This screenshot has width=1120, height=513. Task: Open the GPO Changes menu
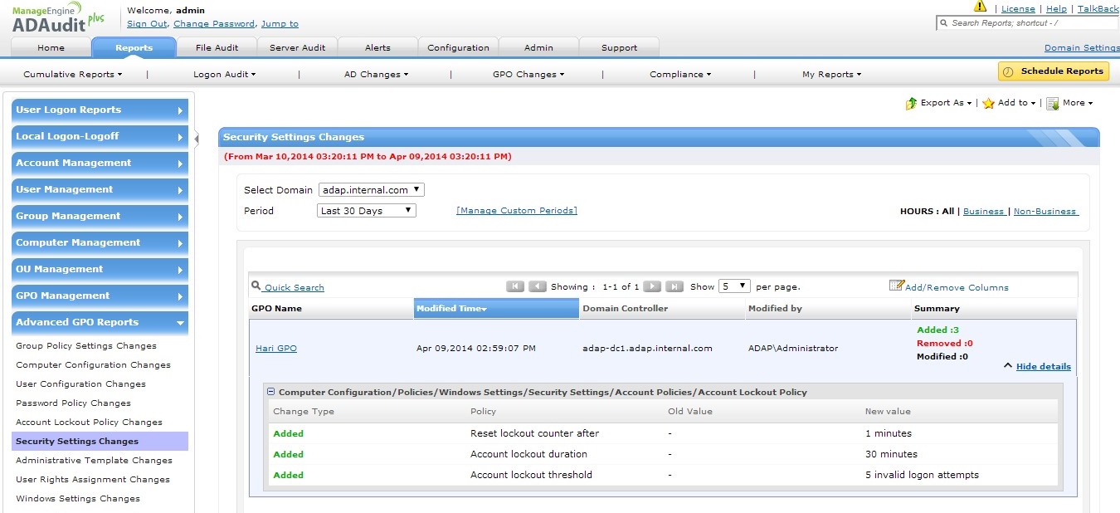click(528, 75)
